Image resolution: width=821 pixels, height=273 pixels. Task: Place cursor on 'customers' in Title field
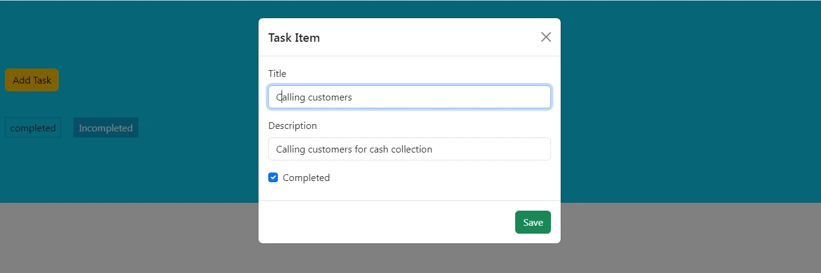(x=330, y=97)
